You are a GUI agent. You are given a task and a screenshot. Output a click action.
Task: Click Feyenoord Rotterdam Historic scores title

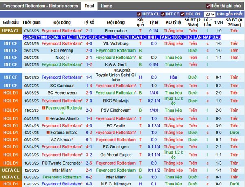click(41, 6)
